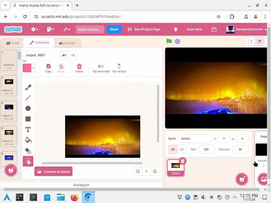The height and width of the screenshot is (203, 271).
Task: Flip the costume horizontally
Action: [x=101, y=68]
